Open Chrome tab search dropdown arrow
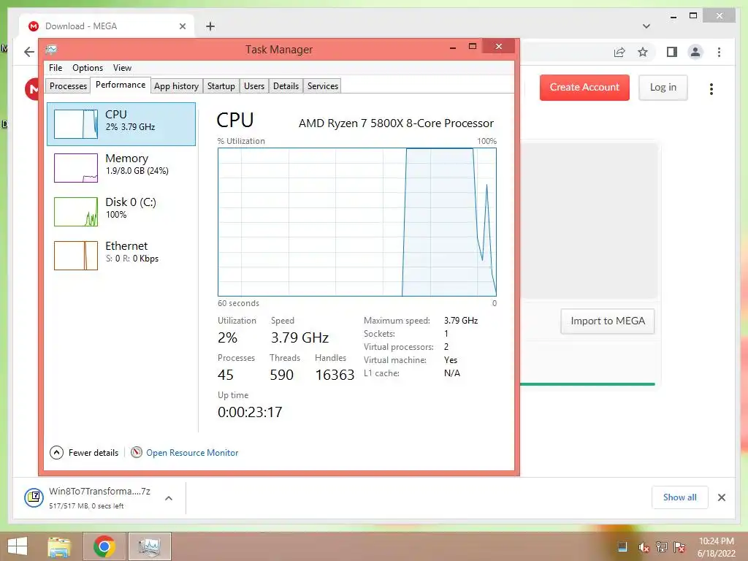The width and height of the screenshot is (748, 561). pos(646,26)
